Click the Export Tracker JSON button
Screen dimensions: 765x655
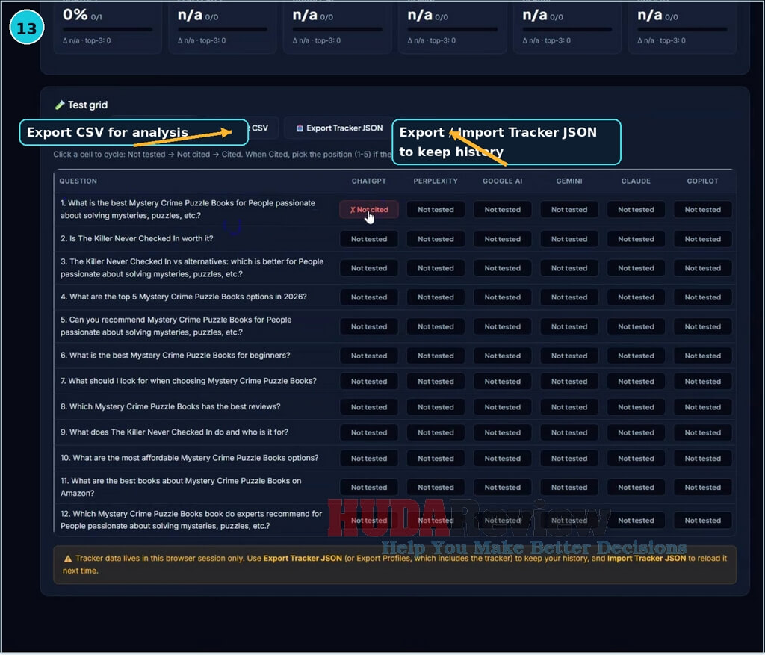coord(339,128)
